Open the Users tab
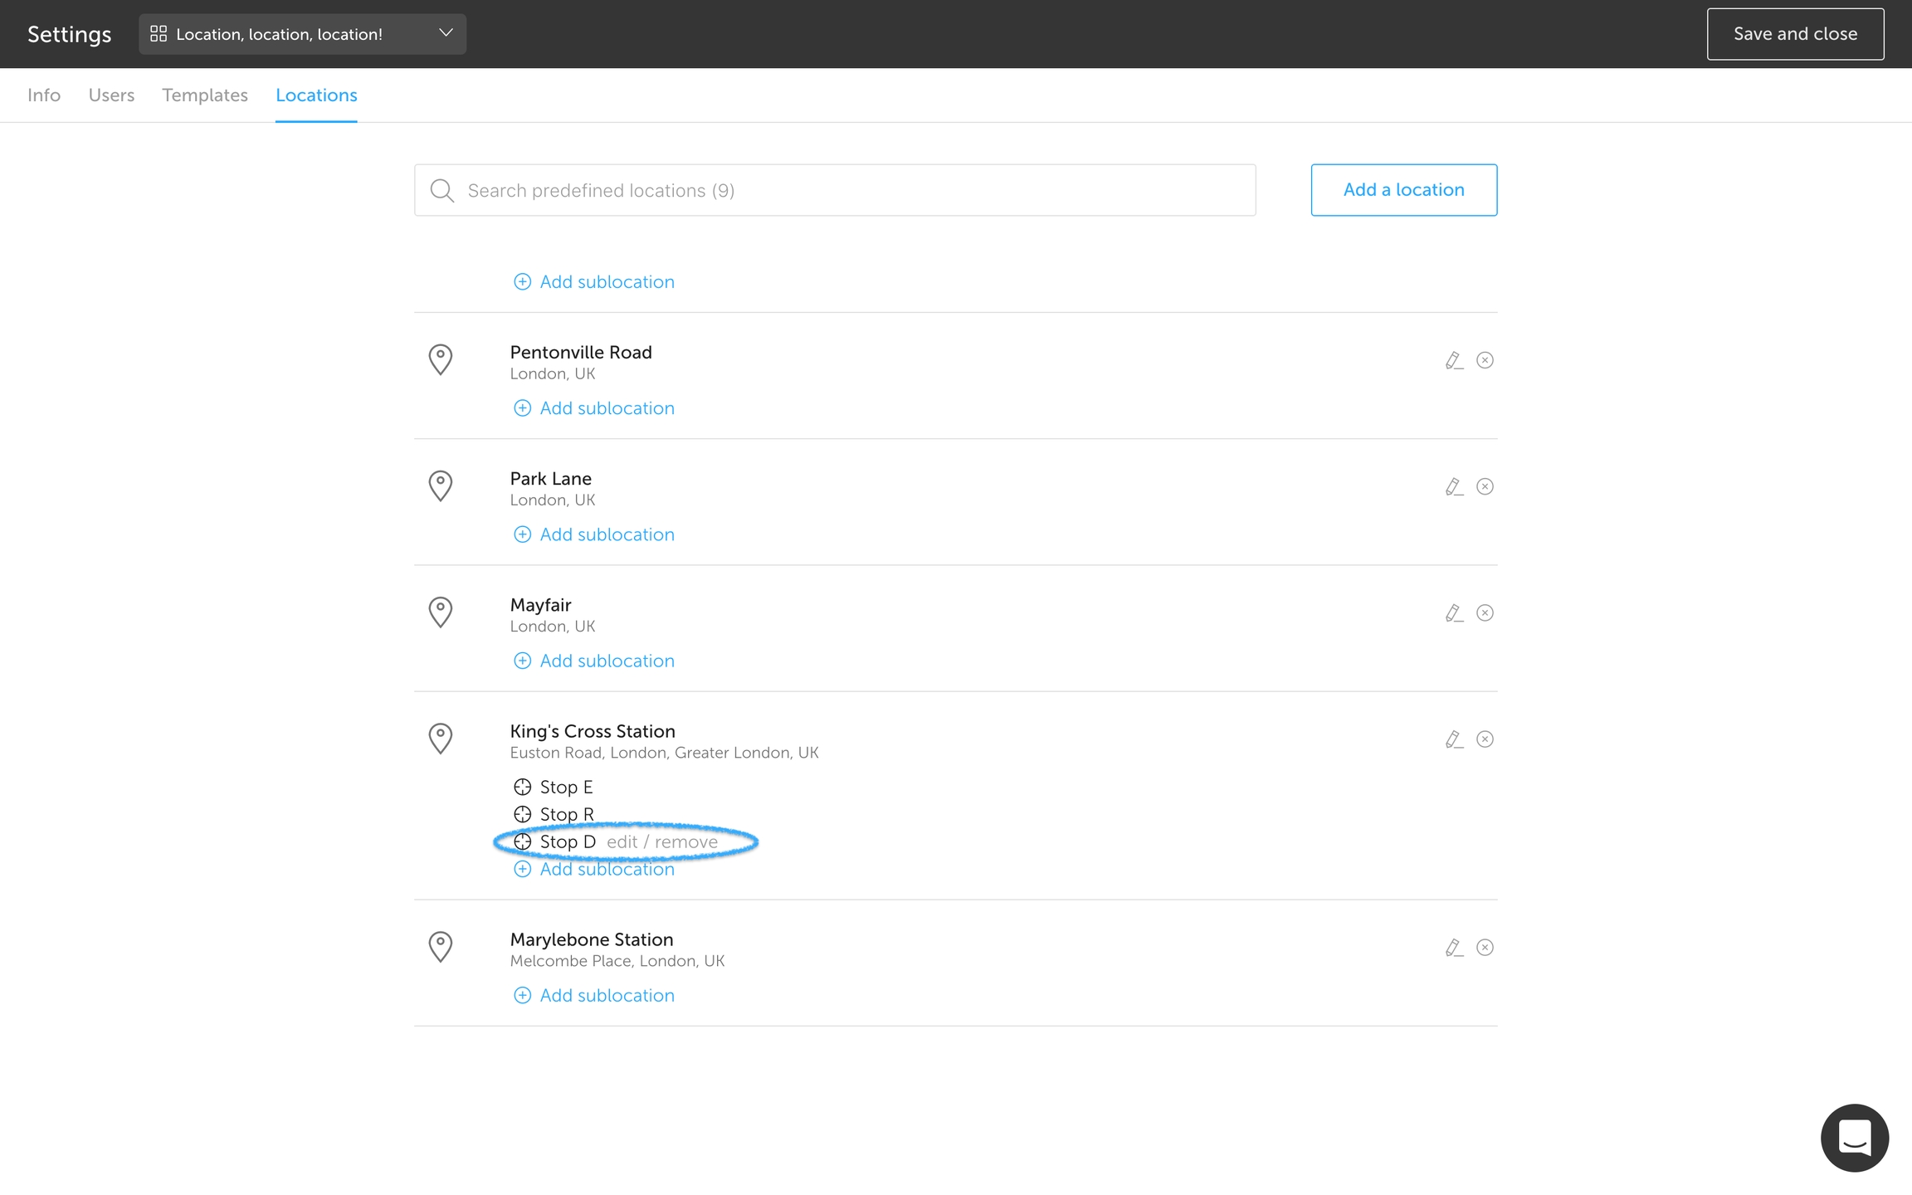The width and height of the screenshot is (1912, 1195). [111, 95]
